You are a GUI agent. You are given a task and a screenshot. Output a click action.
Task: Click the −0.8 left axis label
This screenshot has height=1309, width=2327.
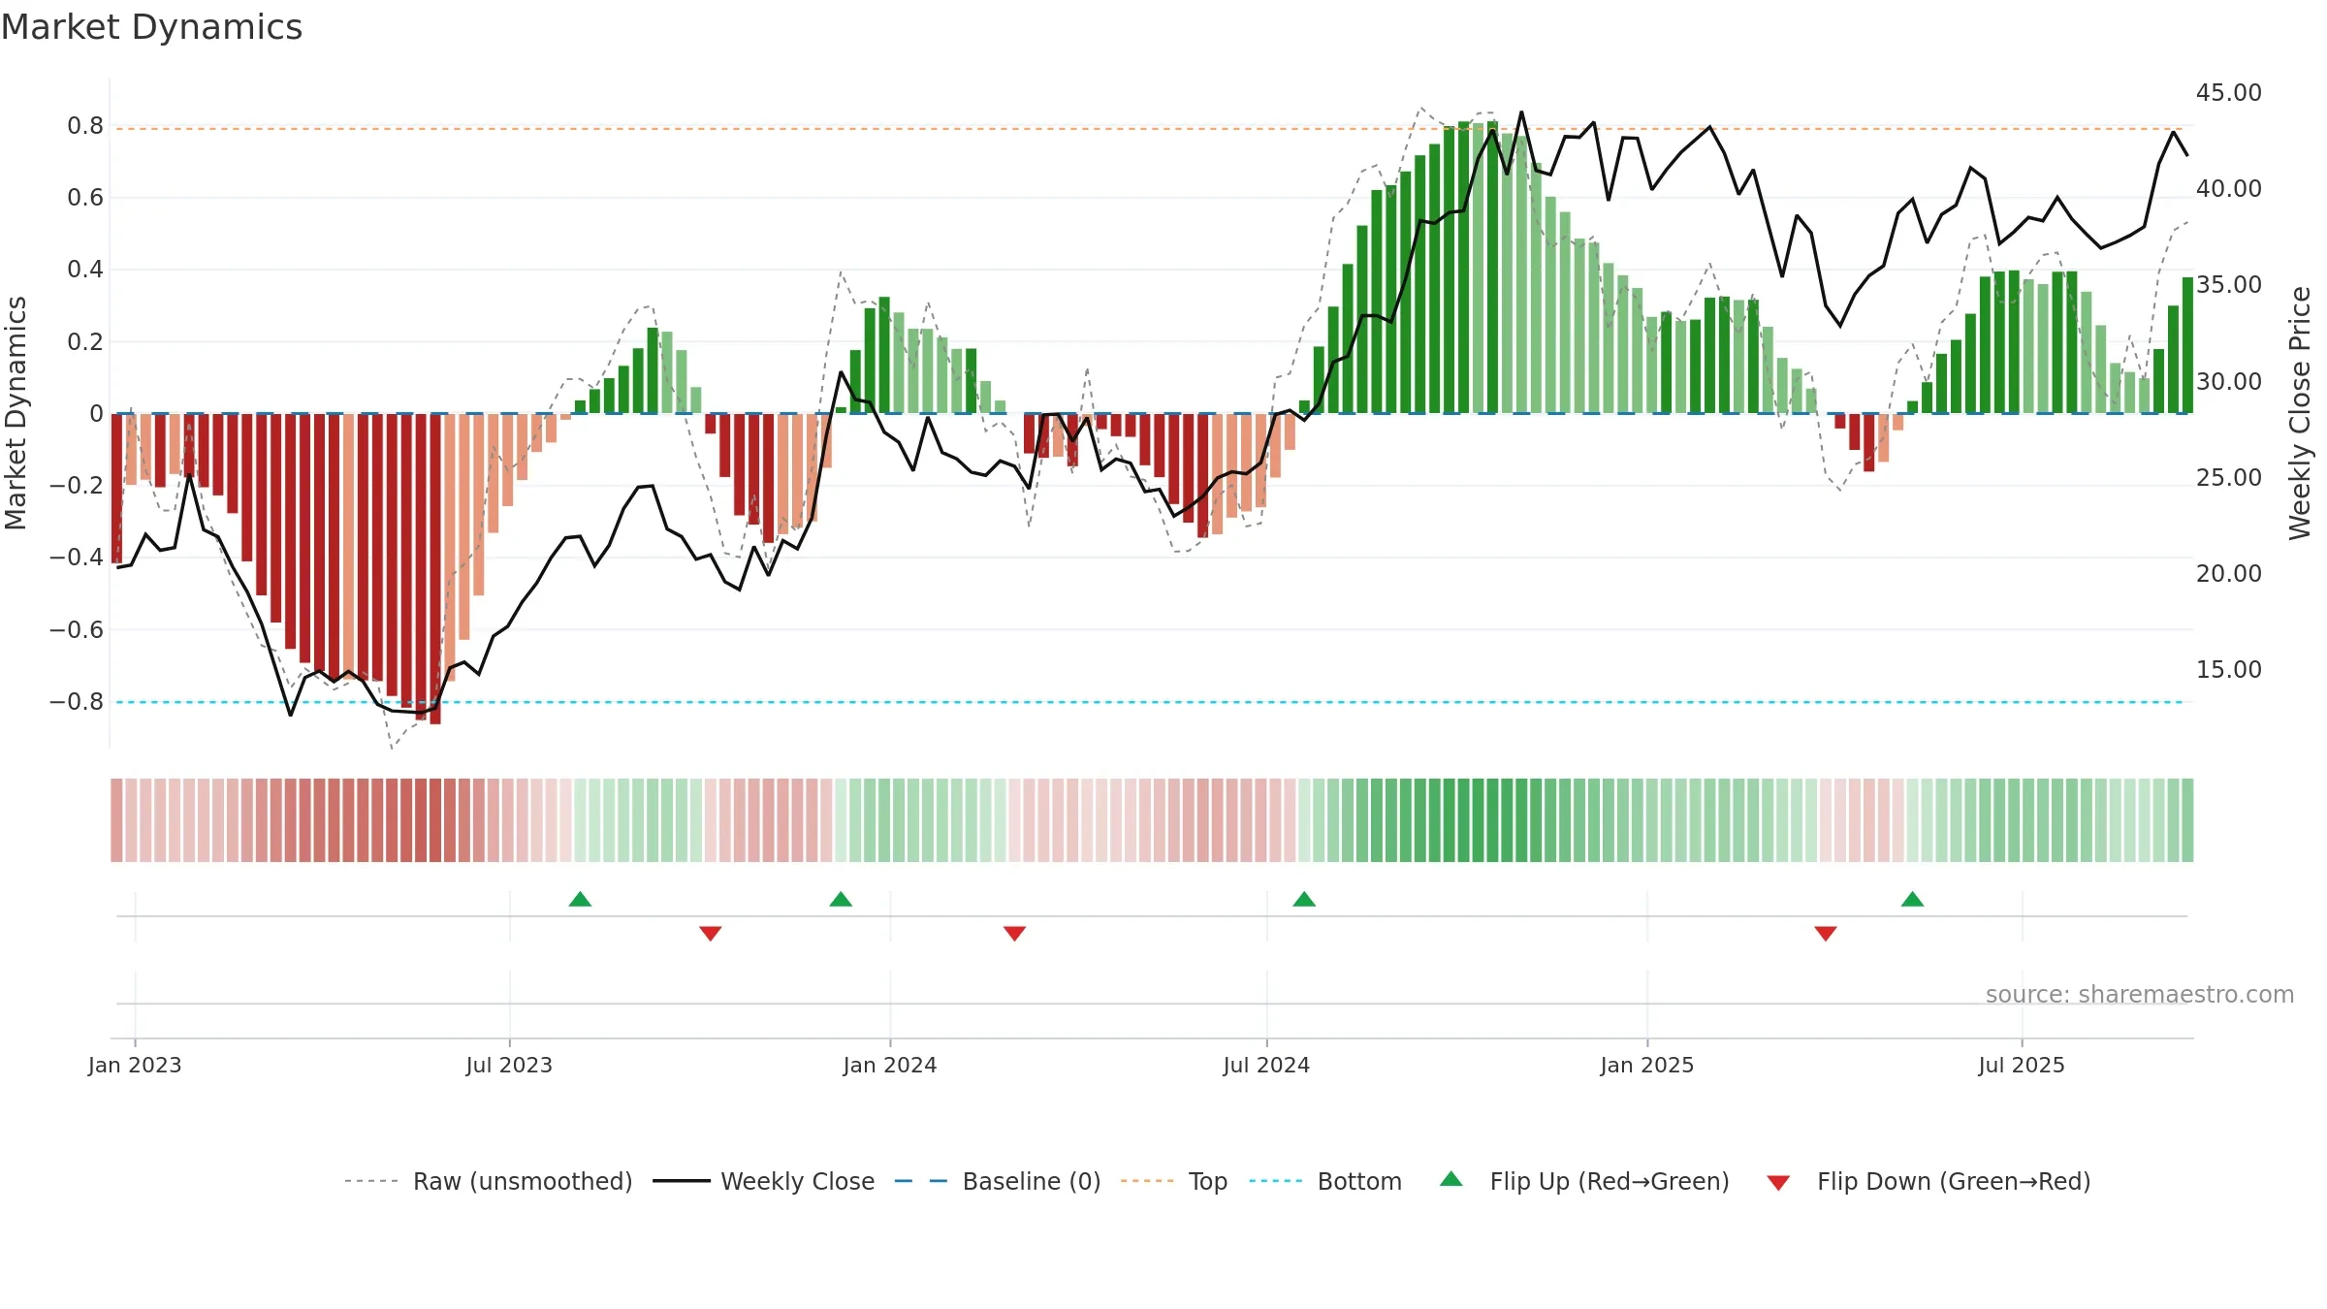[x=77, y=701]
